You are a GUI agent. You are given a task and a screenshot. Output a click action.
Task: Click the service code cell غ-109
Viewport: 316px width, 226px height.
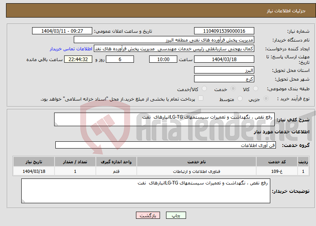click(x=277, y=171)
